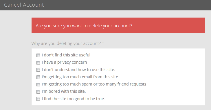This screenshot has height=110, width=211.
Task: Click the "I'm bored with this site." label text
Action: pyautogui.click(x=64, y=91)
